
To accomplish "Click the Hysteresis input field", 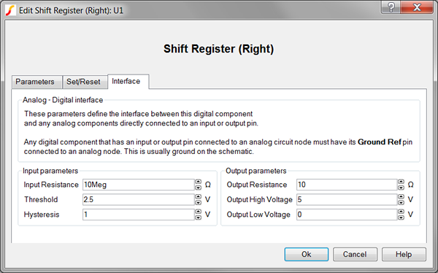I will coord(139,215).
